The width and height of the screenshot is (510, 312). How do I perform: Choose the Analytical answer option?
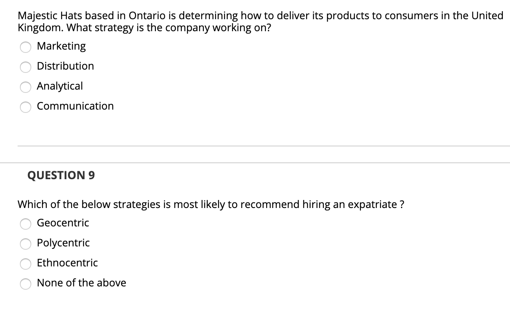tap(25, 87)
